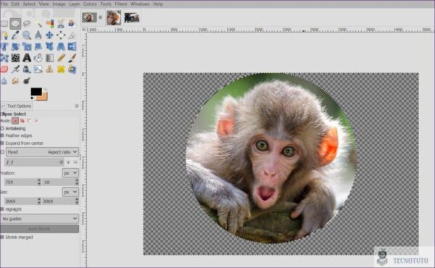Click the black foreground color swatch
This screenshot has height=268, width=435.
(36, 92)
